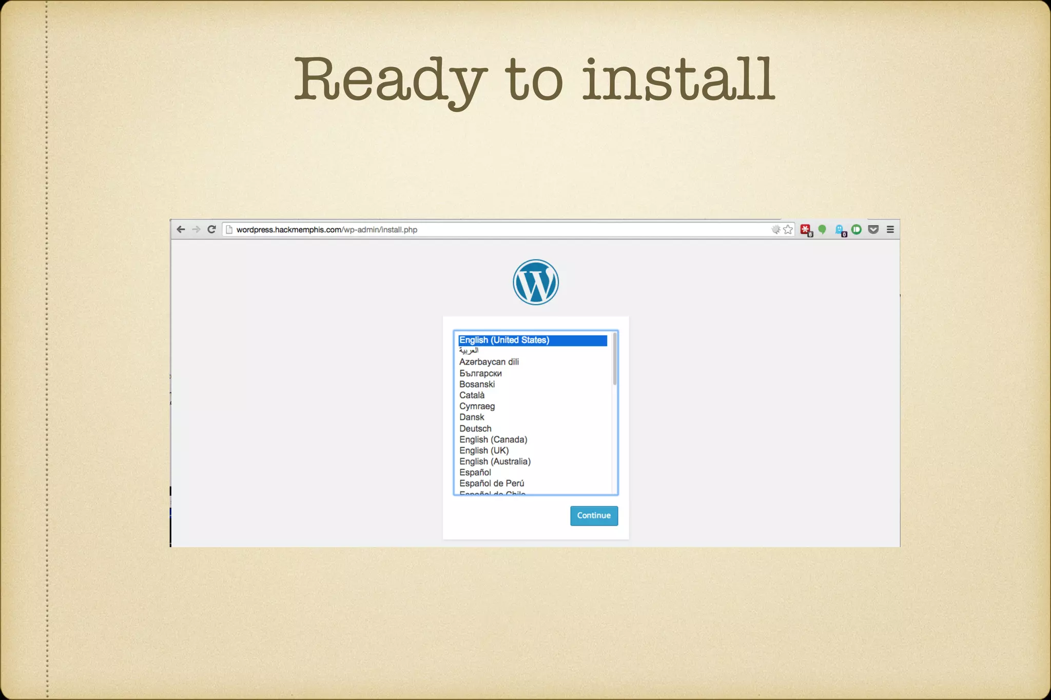Click the page document icon beside the URL
1051x700 pixels.
[x=229, y=230]
